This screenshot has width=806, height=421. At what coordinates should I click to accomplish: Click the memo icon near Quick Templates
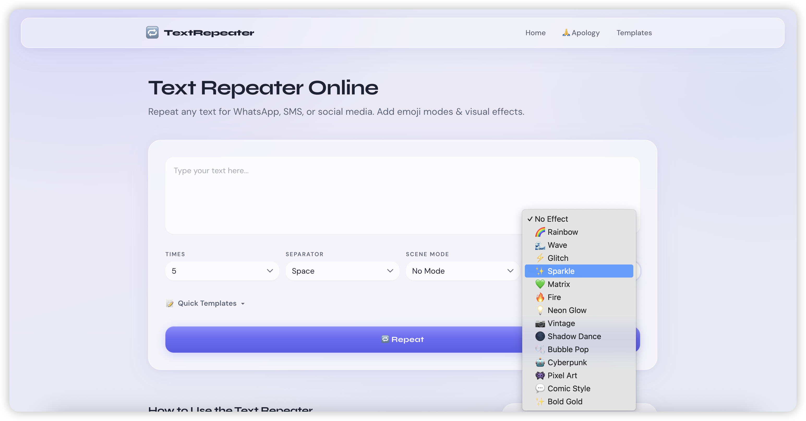(170, 303)
